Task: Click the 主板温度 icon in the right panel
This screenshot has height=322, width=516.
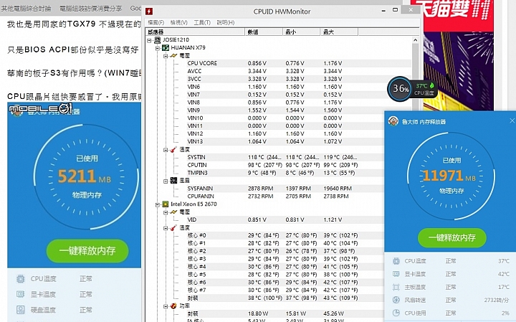Action: tap(396, 287)
